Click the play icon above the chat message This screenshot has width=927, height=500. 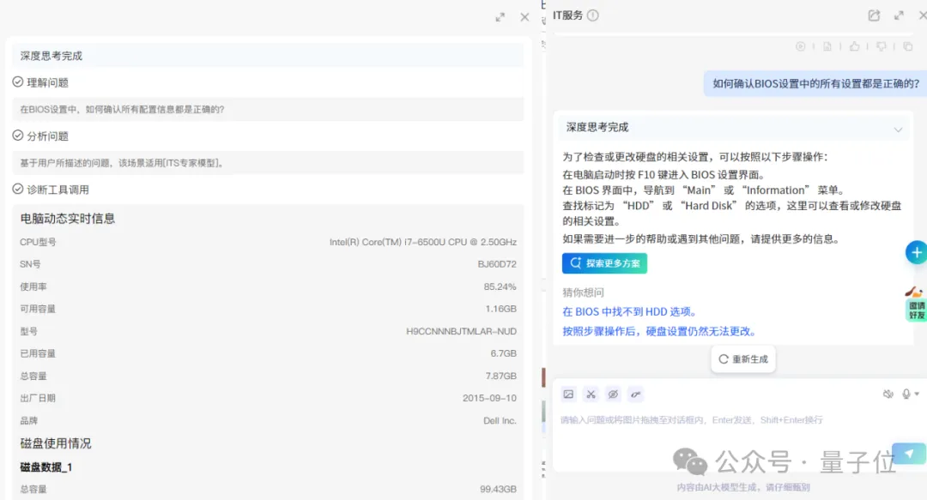click(x=801, y=46)
